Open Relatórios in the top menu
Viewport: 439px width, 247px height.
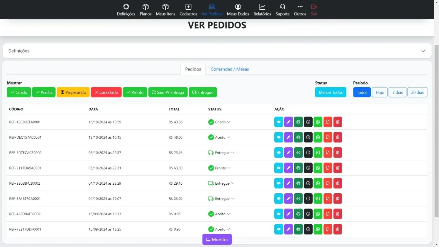[262, 10]
